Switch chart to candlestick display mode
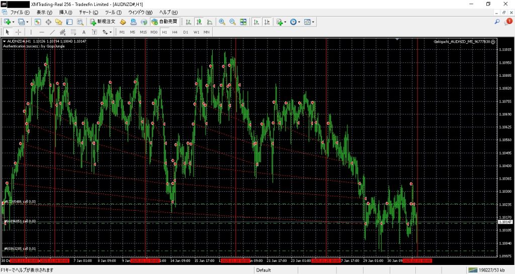 point(199,22)
